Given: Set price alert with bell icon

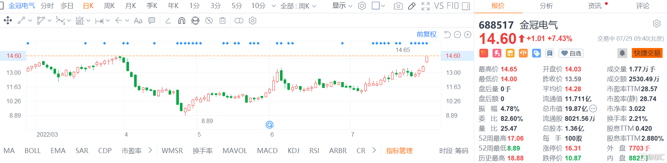Looking at the screenshot, I should coord(622,53).
